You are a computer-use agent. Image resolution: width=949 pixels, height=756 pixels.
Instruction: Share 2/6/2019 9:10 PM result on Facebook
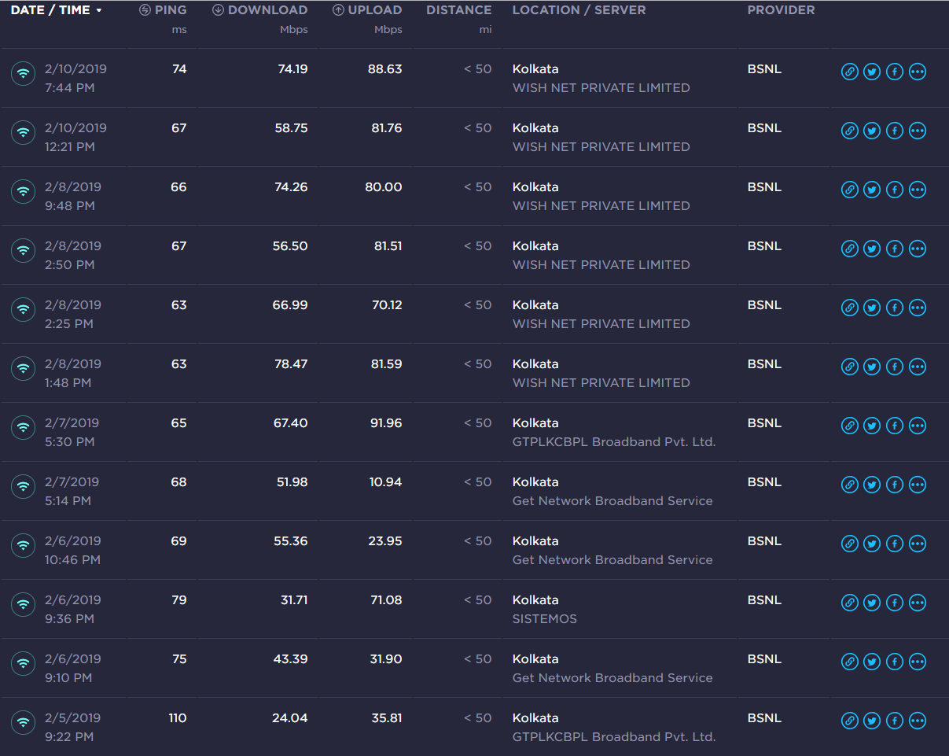point(895,662)
